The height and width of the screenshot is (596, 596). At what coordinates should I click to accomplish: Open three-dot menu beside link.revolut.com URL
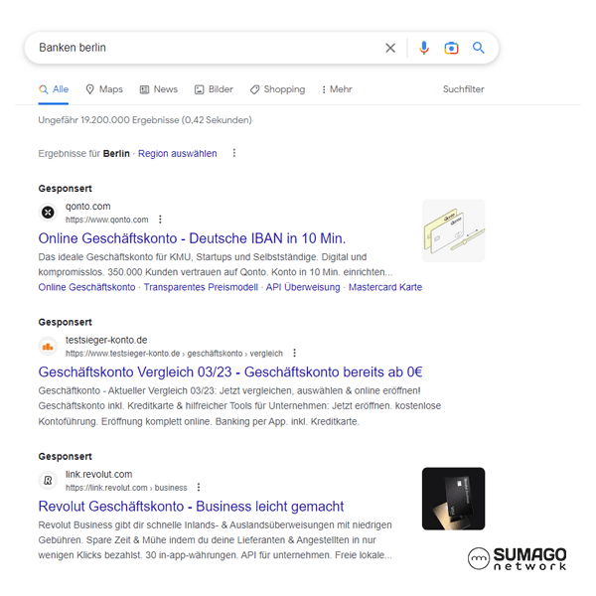(199, 488)
